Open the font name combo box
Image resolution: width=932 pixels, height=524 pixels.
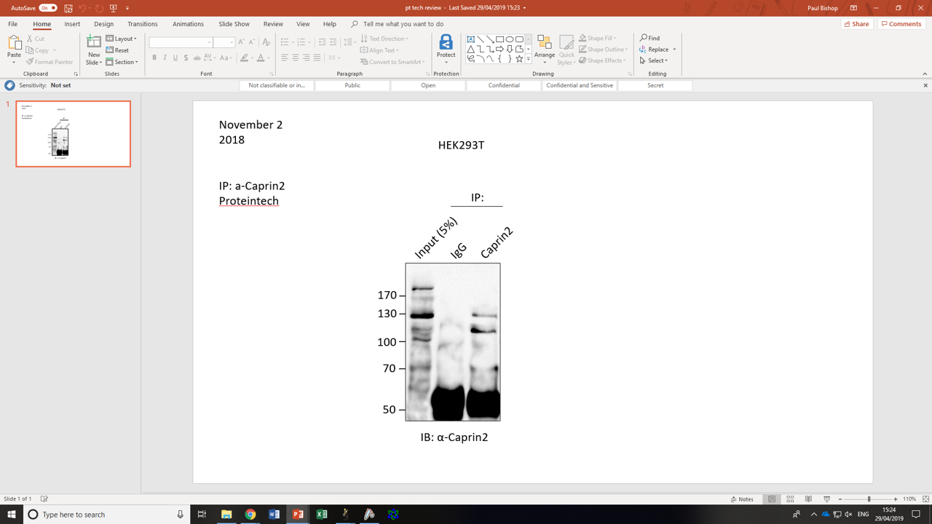click(180, 42)
